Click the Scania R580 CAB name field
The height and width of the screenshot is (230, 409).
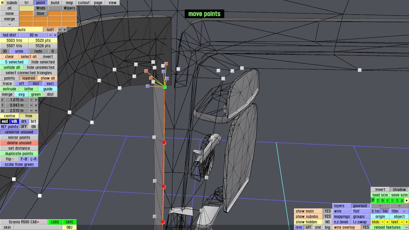pos(24,222)
